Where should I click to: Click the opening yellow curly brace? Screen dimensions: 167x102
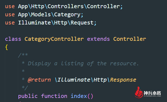click(7, 47)
